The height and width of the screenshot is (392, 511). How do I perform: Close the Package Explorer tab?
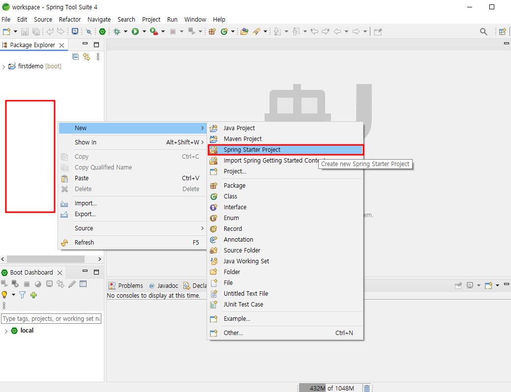pyautogui.click(x=61, y=45)
